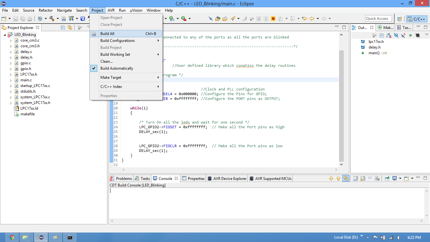Open the AVR menu
This screenshot has width=430, height=242.
coord(111,10)
